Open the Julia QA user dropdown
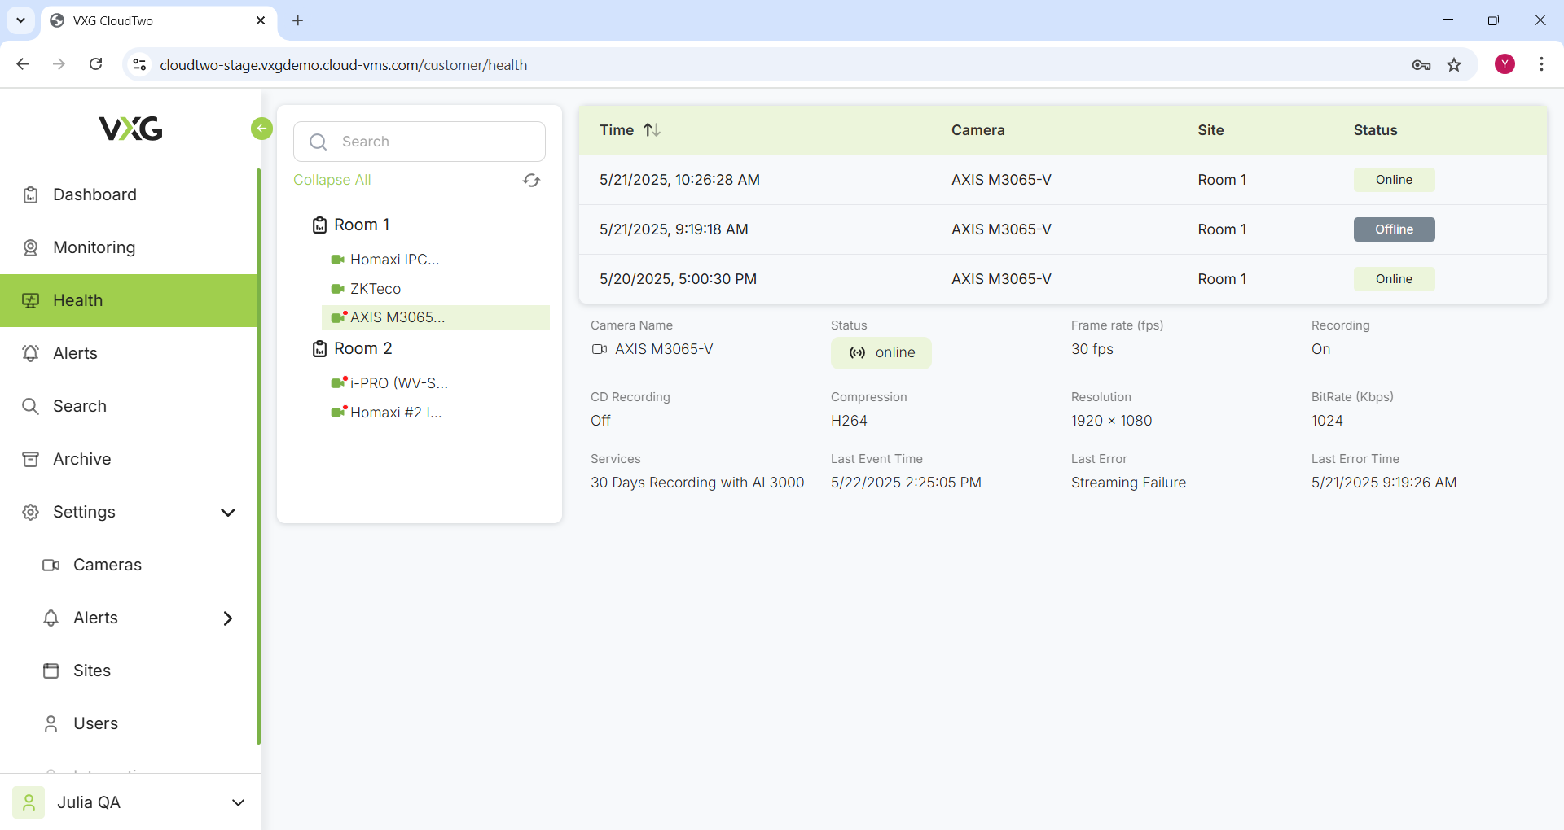Screen dimensions: 1564x830 pos(238,802)
